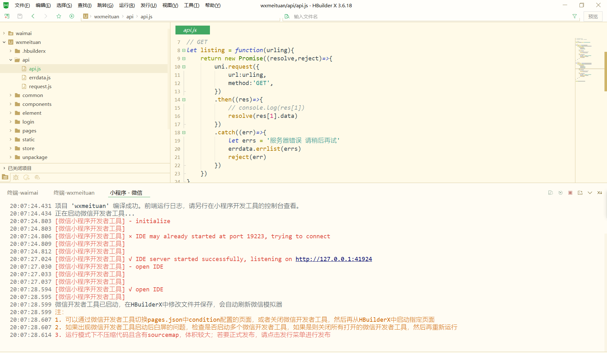Image resolution: width=607 pixels, height=353 pixels.
Task: Stop the running mini program
Action: [570, 193]
